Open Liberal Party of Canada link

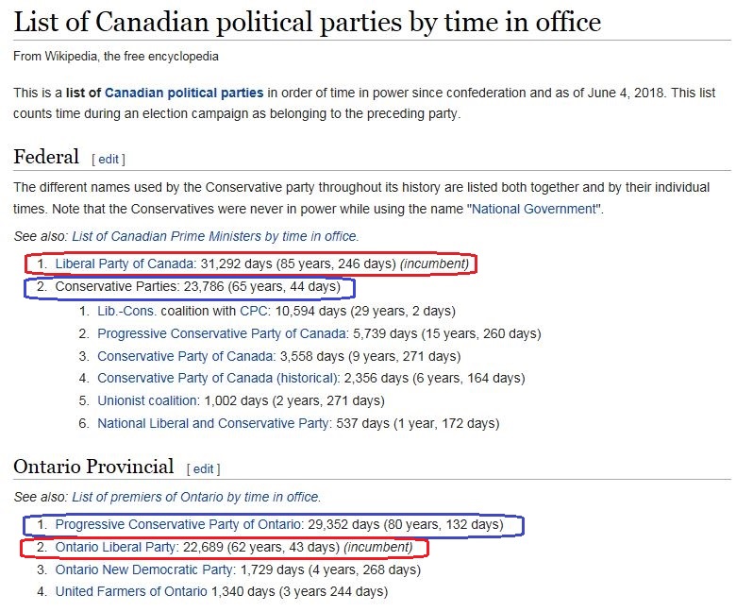point(125,263)
